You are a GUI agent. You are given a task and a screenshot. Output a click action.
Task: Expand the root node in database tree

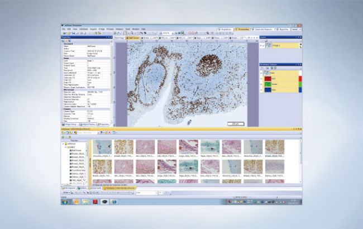pos(63,143)
